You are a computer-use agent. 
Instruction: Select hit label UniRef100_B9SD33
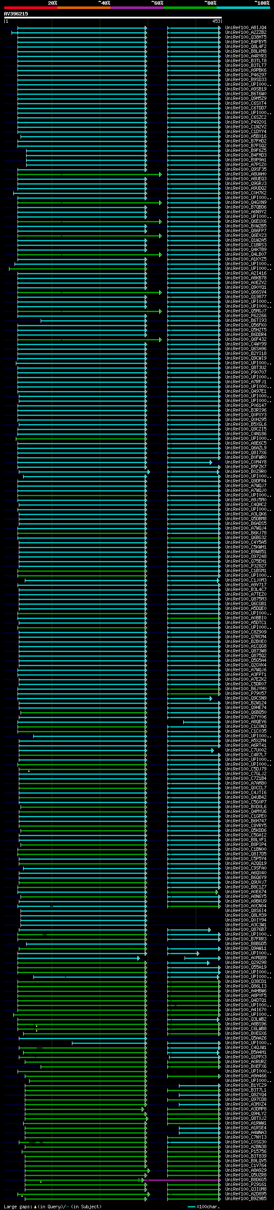245,79
